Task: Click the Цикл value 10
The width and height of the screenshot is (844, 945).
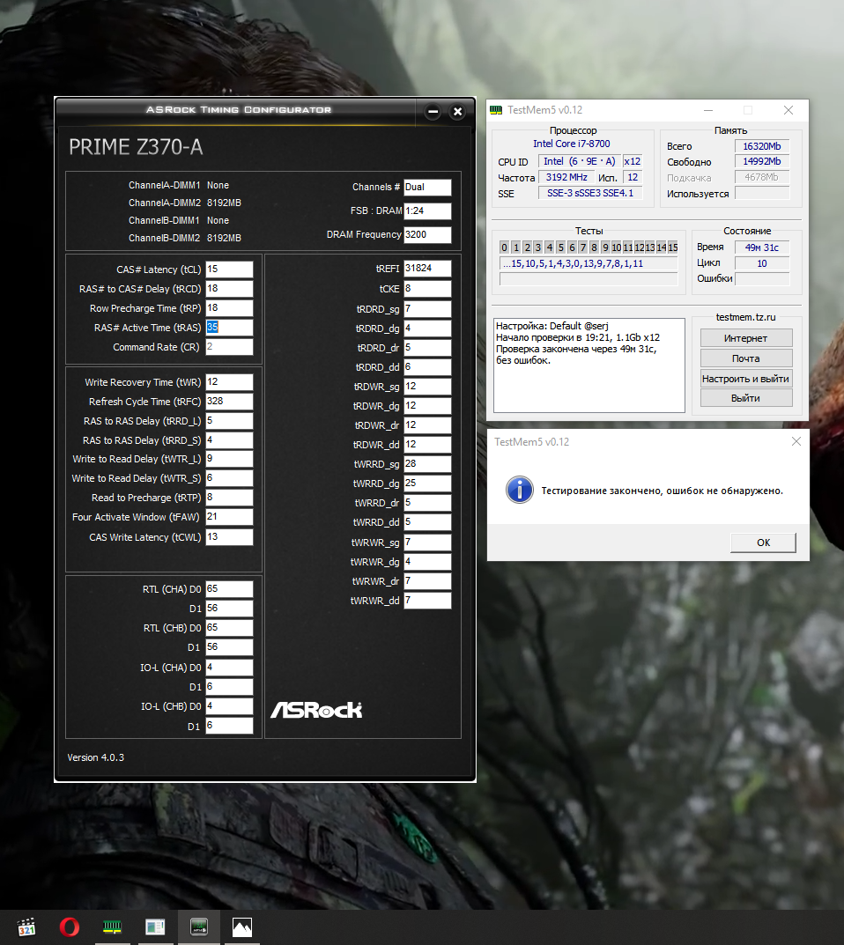Action: click(762, 263)
